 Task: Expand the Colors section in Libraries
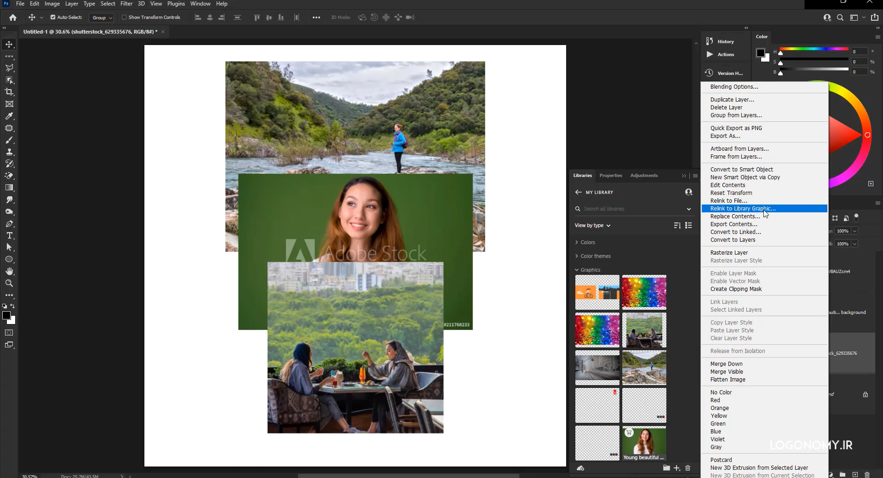click(587, 242)
